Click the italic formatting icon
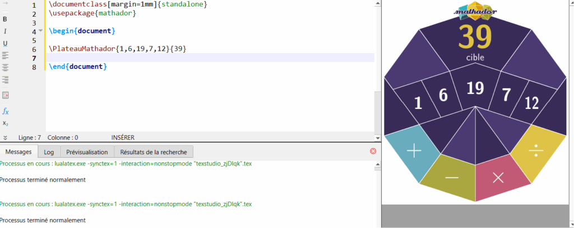 pyautogui.click(x=5, y=31)
